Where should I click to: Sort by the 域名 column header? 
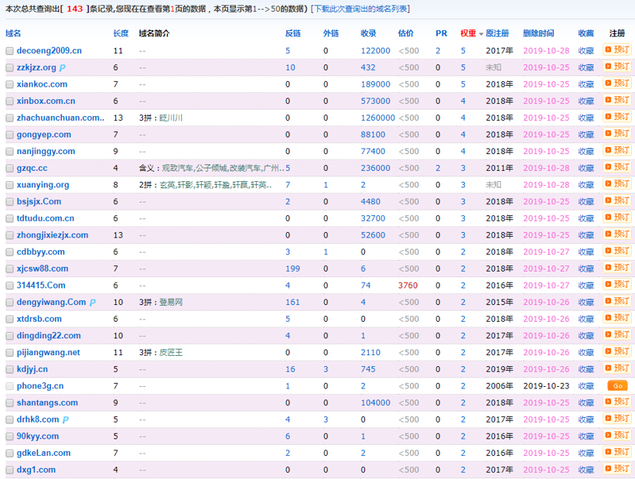pos(14,33)
